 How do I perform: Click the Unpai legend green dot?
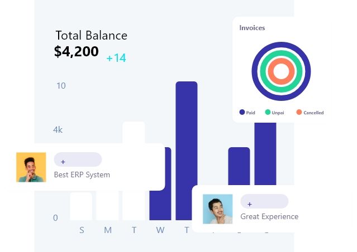tap(268, 112)
